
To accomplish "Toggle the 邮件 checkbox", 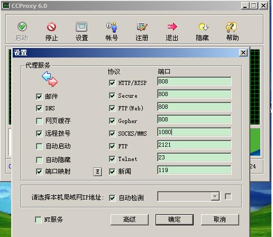I will coord(39,97).
